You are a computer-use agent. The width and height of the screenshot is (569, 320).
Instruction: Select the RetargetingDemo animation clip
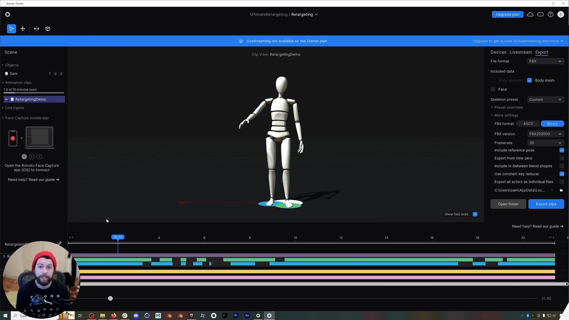(34, 99)
